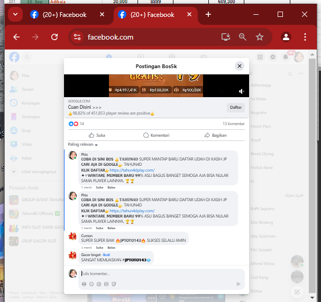Screen dimensions: 321x302
Task: Search contacts magnifier icon
Action: click(289, 73)
